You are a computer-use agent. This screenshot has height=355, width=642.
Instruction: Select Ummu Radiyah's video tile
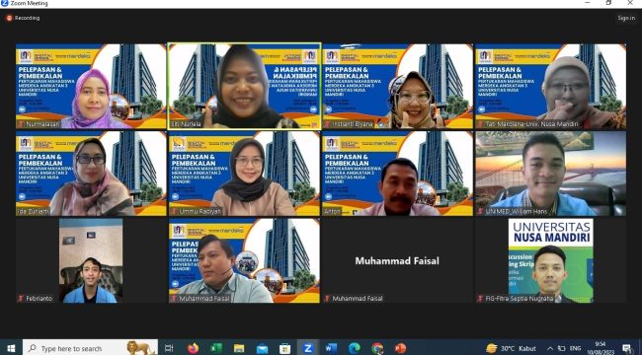click(244, 174)
